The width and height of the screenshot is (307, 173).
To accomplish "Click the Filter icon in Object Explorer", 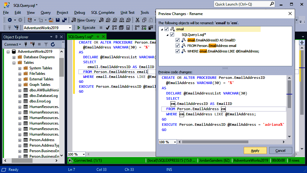I will [x=45, y=44].
